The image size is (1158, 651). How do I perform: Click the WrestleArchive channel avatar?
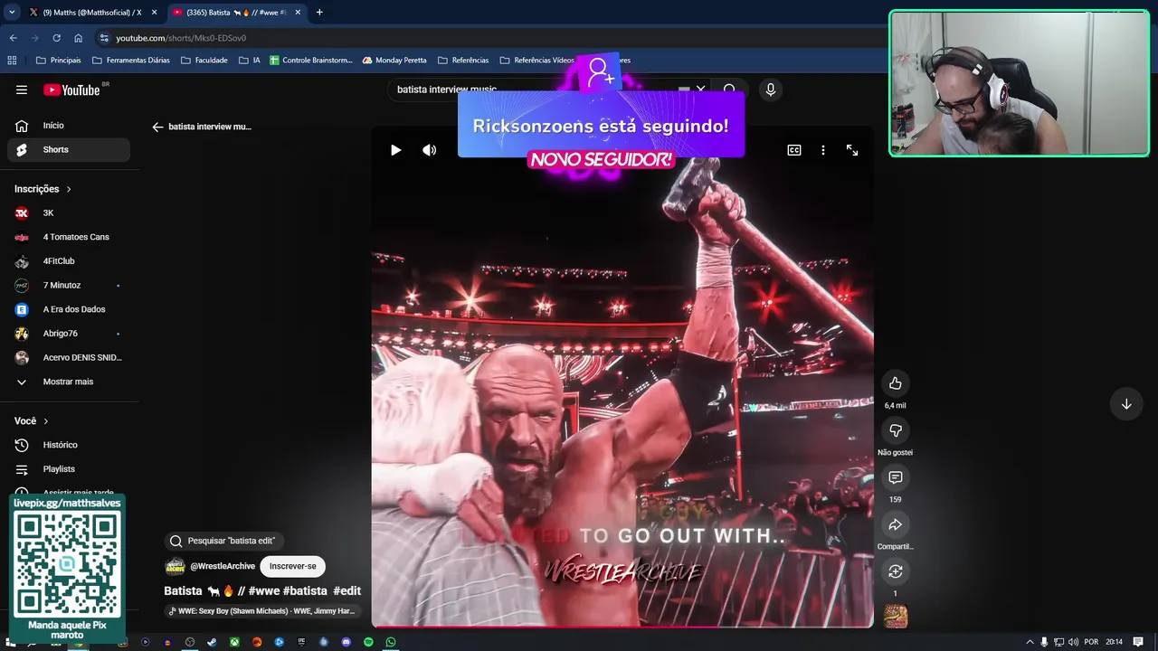coord(175,566)
